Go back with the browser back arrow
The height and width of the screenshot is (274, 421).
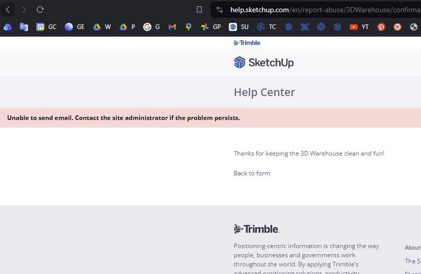(x=8, y=10)
